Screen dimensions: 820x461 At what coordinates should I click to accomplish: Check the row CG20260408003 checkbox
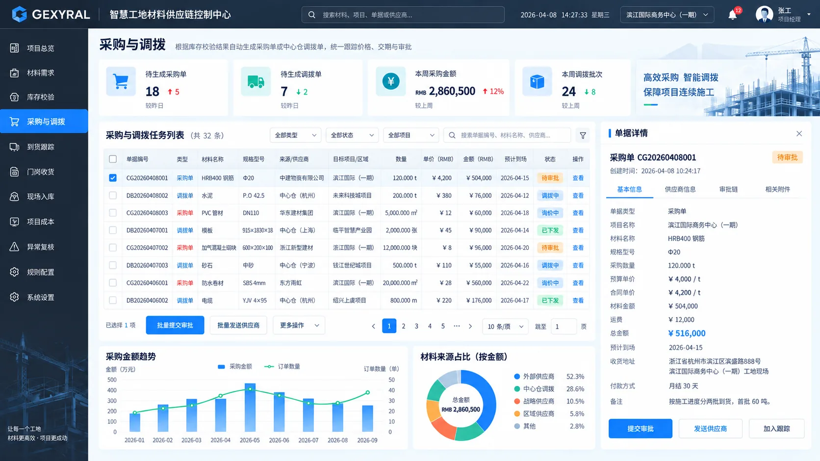(x=113, y=213)
